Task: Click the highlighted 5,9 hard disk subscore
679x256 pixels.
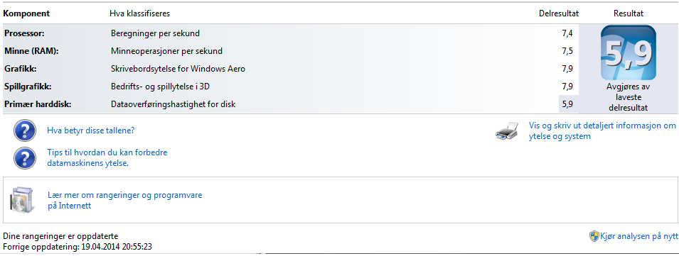Action: point(567,104)
